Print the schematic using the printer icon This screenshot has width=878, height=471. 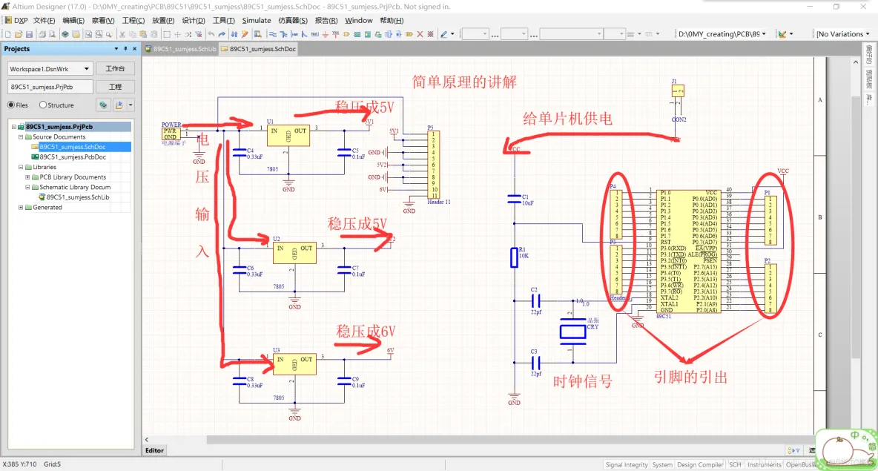(42, 34)
